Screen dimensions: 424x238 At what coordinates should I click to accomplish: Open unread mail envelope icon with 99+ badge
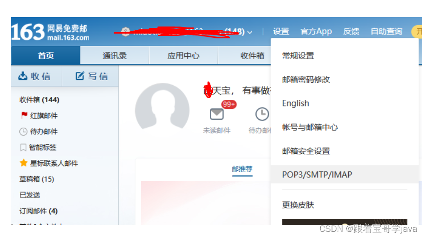(x=217, y=114)
